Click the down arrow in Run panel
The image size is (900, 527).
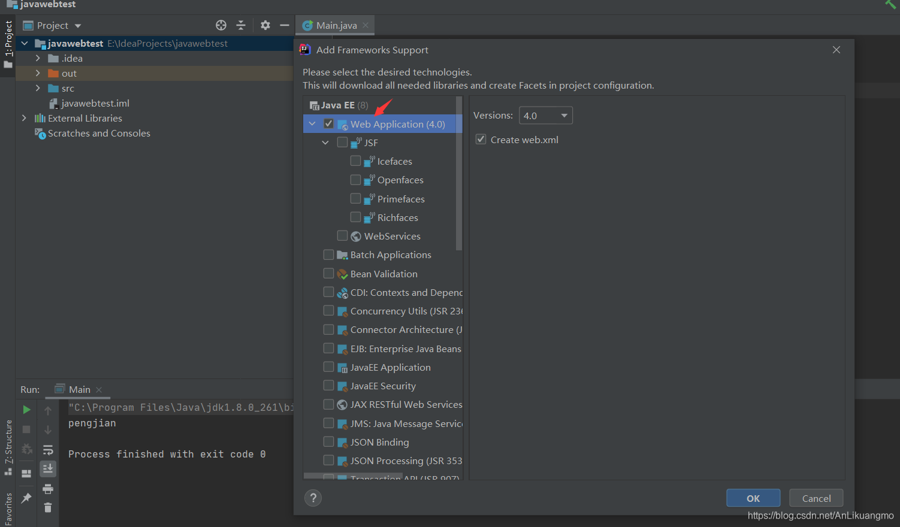[48, 430]
